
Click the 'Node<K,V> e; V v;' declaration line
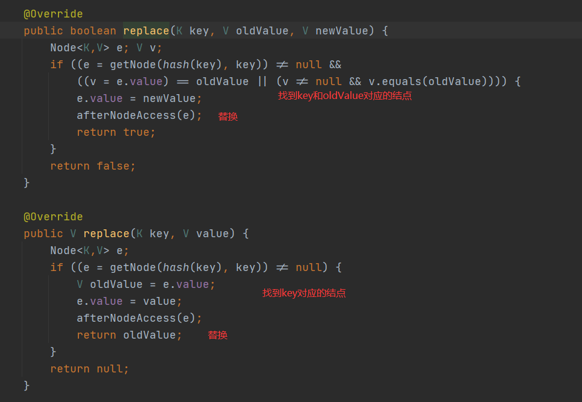tap(106, 48)
